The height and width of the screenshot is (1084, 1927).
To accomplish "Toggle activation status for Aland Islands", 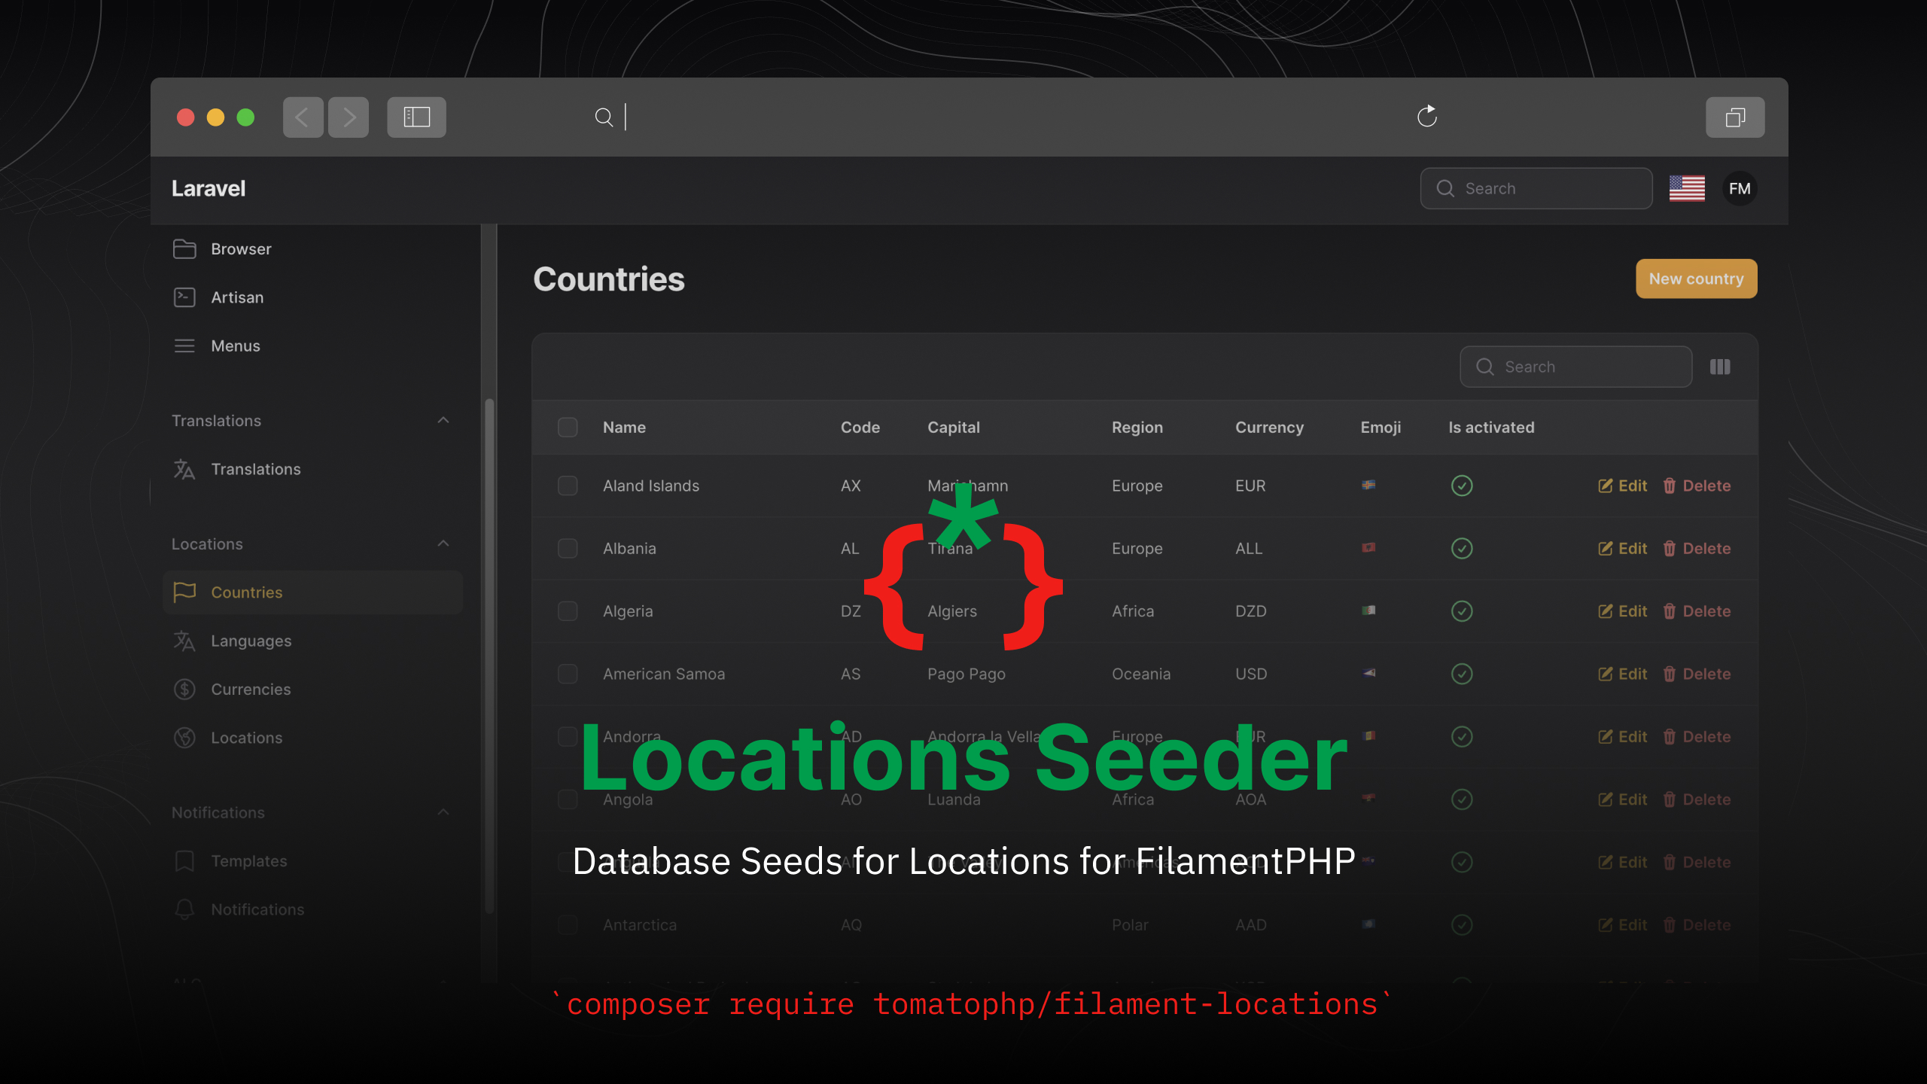I will tap(1461, 485).
